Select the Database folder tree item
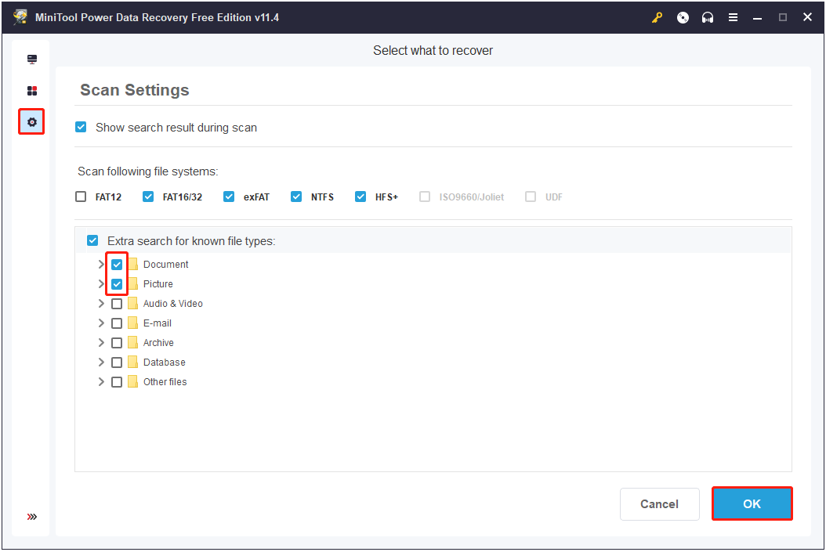 [164, 363]
